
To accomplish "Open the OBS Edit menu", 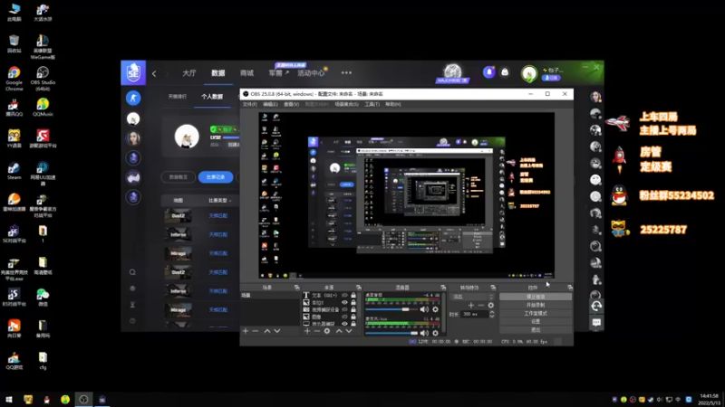I will point(270,104).
